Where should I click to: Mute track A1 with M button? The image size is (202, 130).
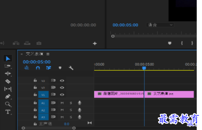point(62,103)
